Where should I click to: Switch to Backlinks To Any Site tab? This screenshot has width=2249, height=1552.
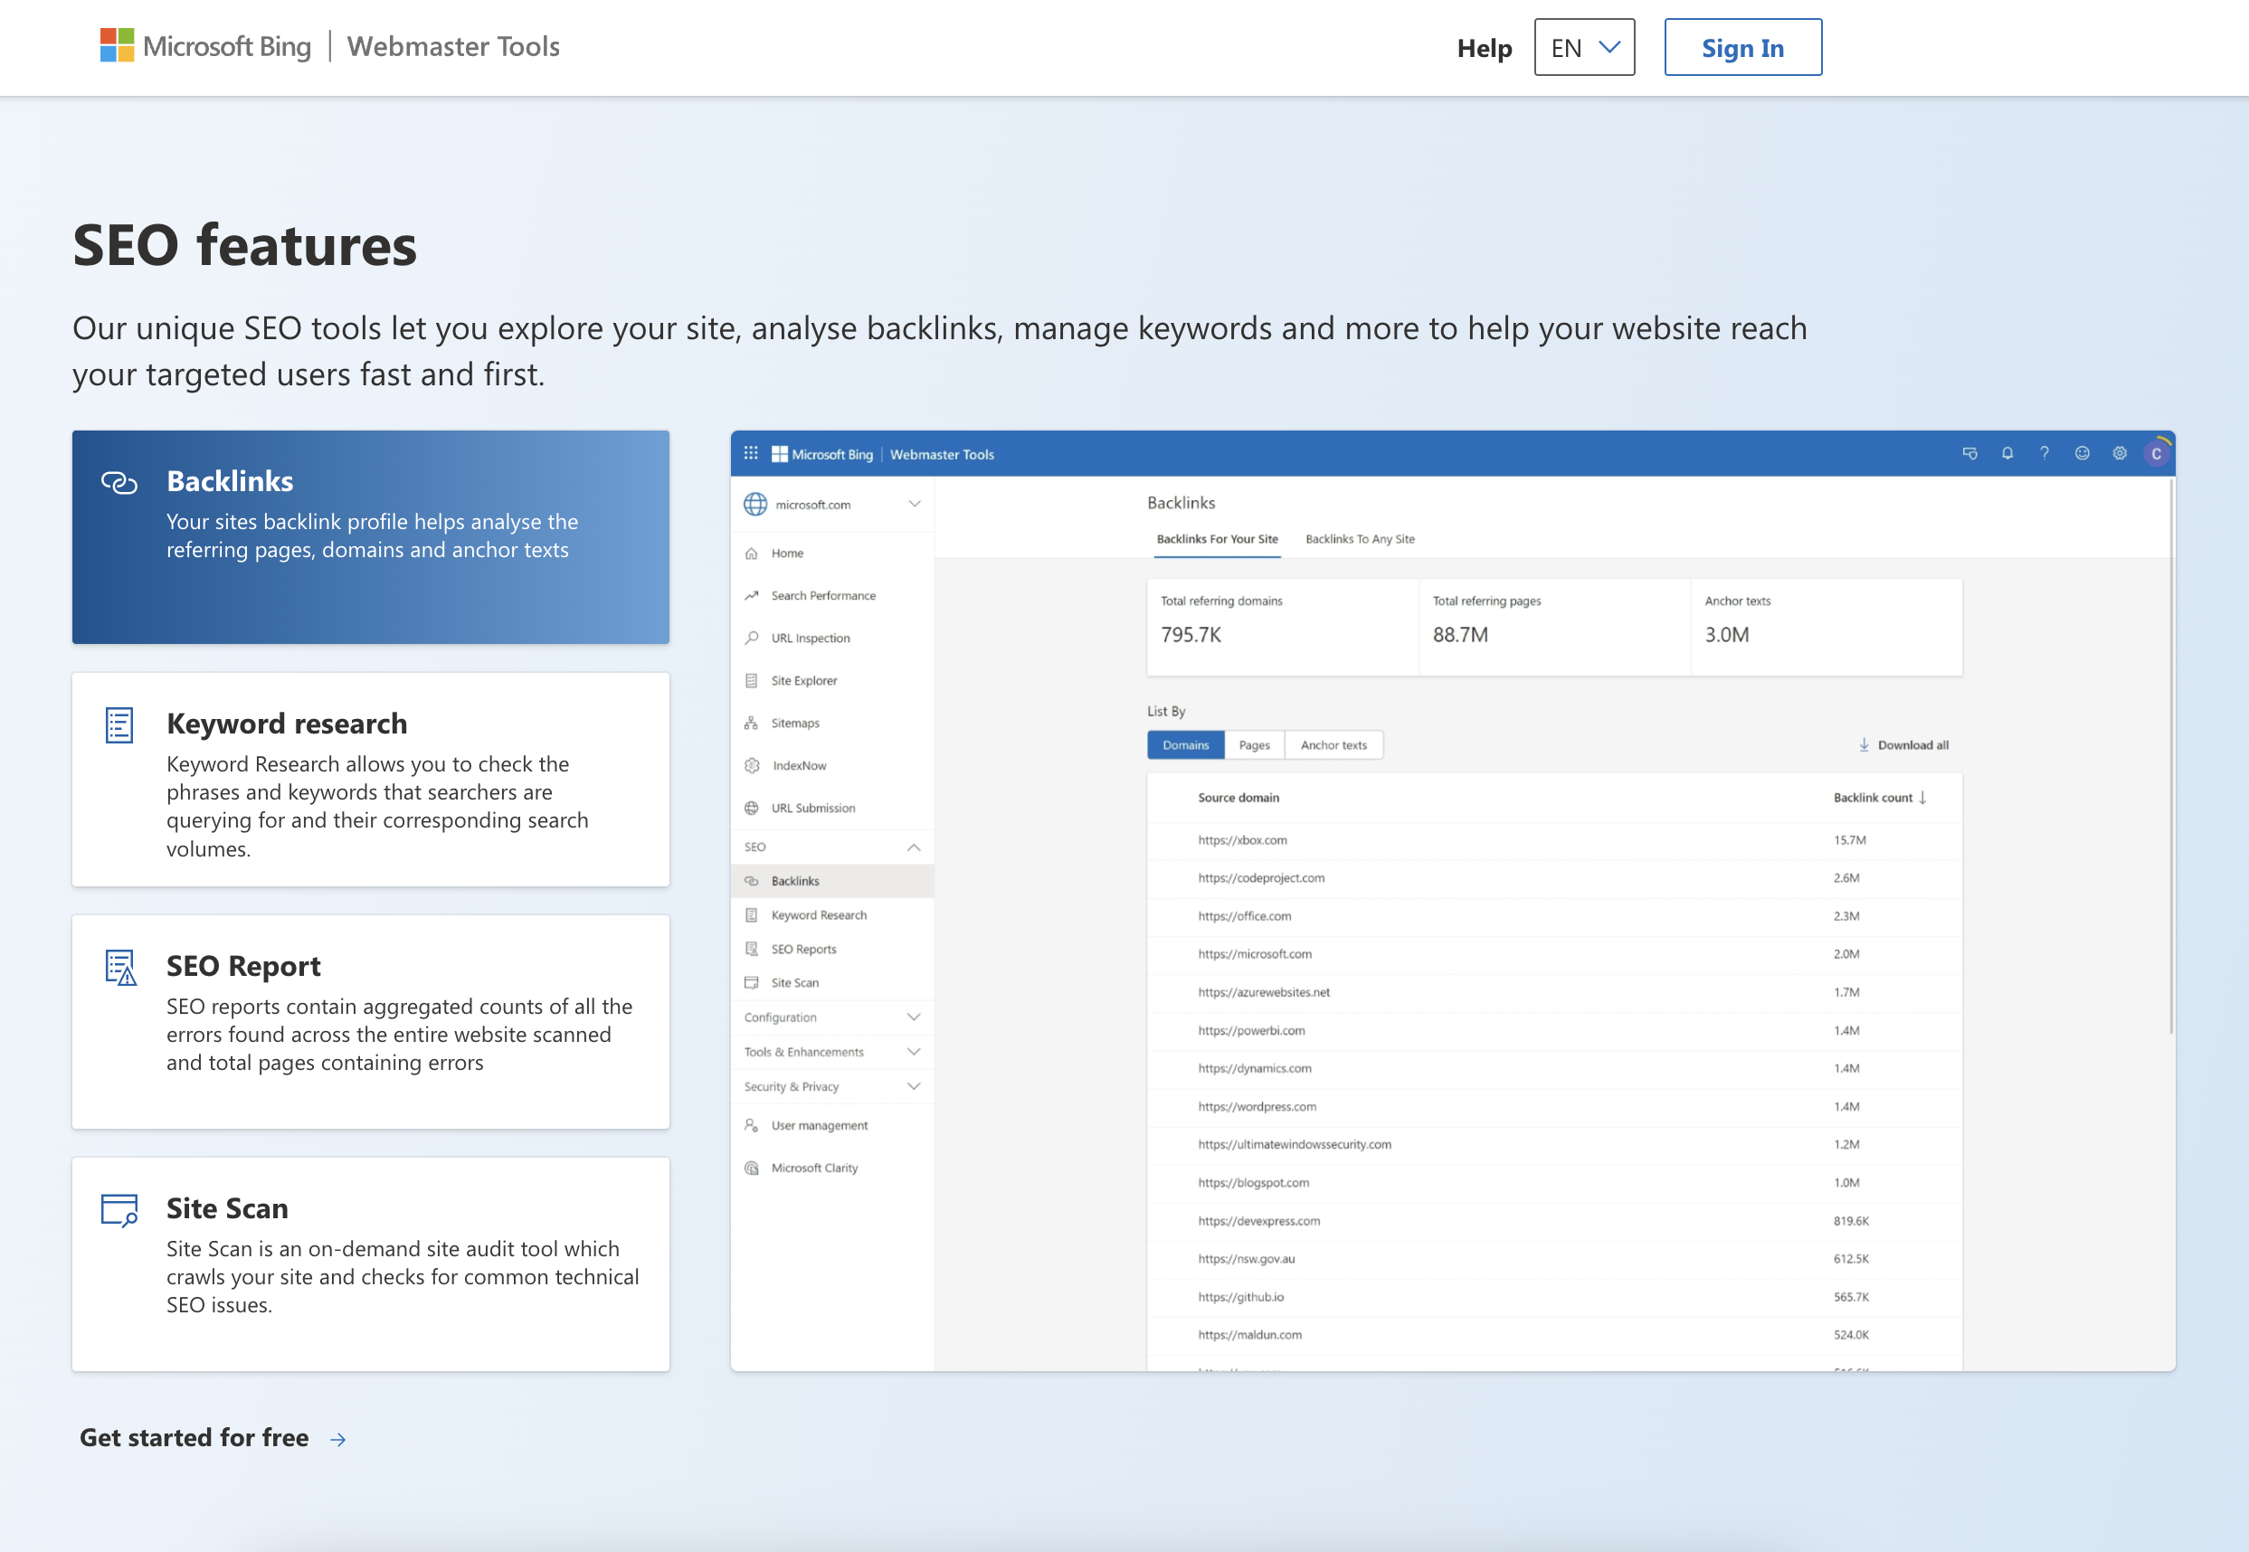(x=1360, y=539)
